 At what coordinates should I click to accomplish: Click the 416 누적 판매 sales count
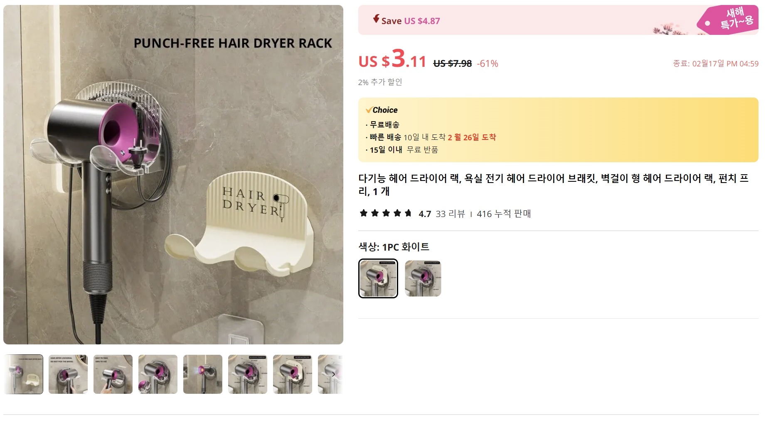[504, 214]
